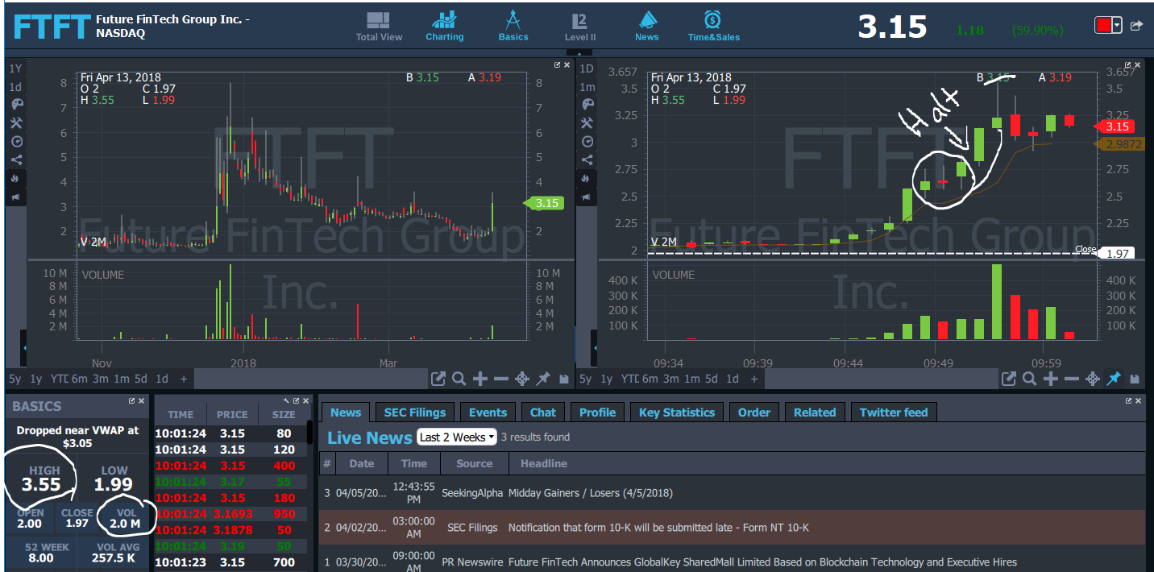Pop out the left chart via export icon
Viewport: 1154px width, 572px height.
click(x=438, y=379)
